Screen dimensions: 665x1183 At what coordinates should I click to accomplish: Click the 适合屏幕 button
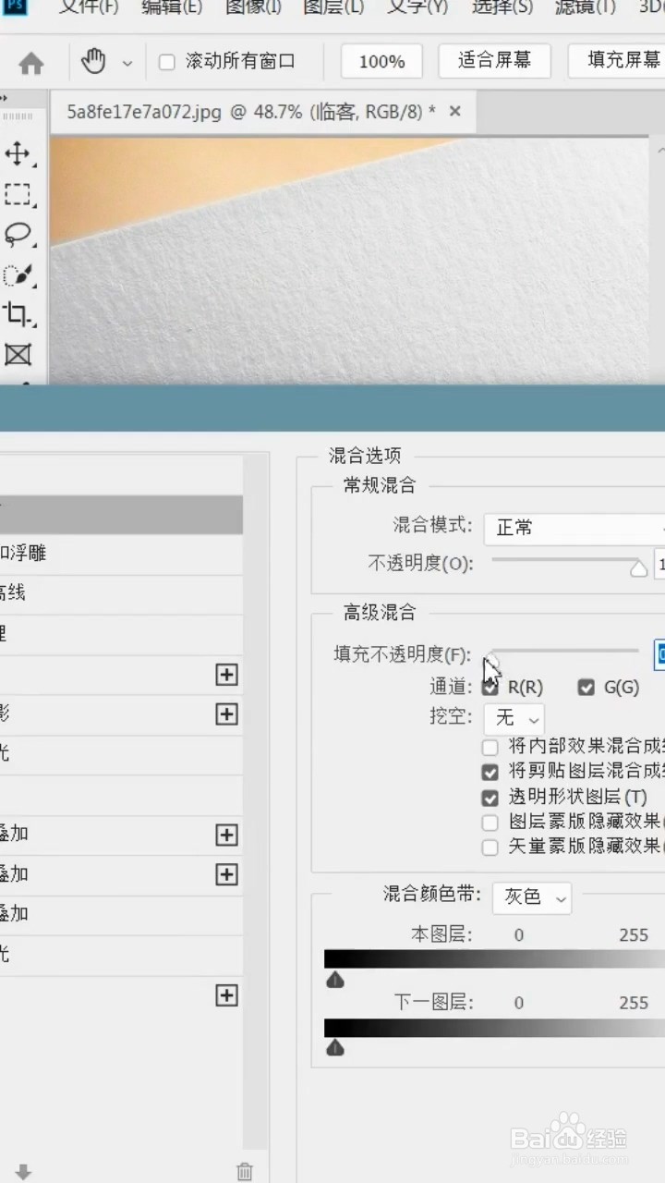pos(494,61)
